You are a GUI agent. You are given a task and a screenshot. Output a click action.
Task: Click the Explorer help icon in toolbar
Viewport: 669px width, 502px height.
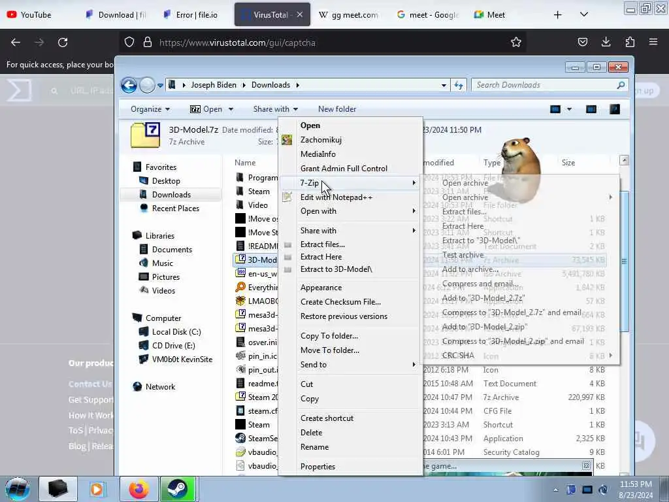614,109
